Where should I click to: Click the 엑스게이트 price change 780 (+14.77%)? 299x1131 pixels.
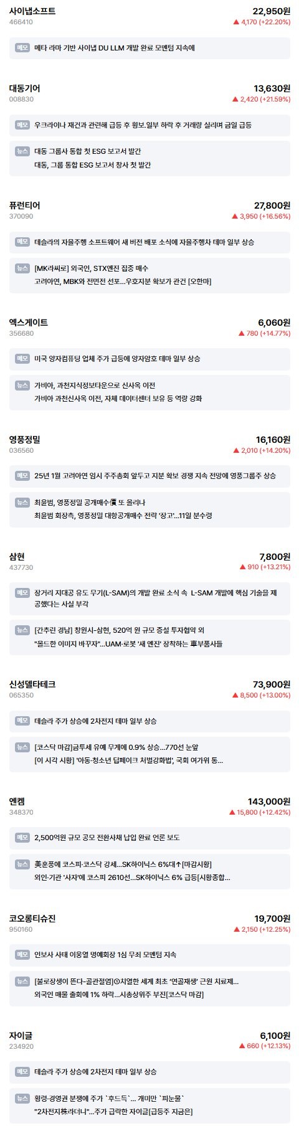(264, 333)
